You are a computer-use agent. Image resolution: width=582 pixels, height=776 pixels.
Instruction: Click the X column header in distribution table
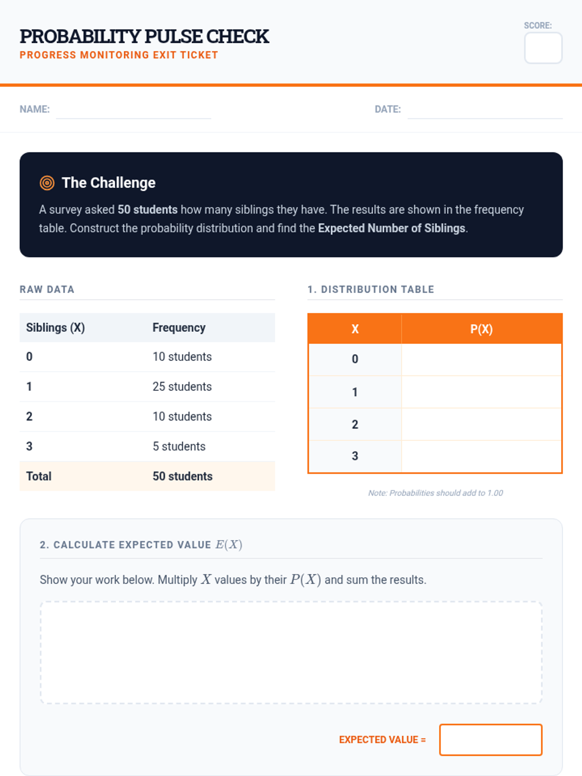[355, 329]
